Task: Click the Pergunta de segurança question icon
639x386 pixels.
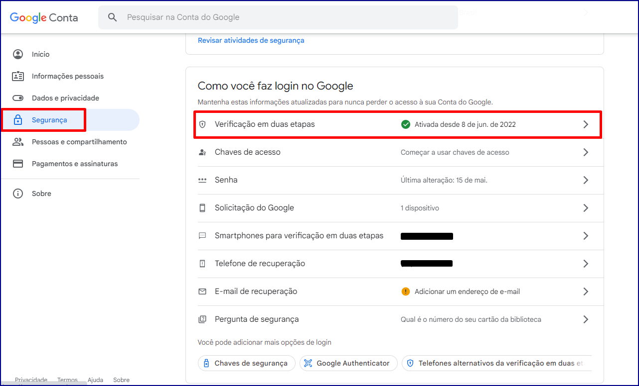Action: pos(202,319)
